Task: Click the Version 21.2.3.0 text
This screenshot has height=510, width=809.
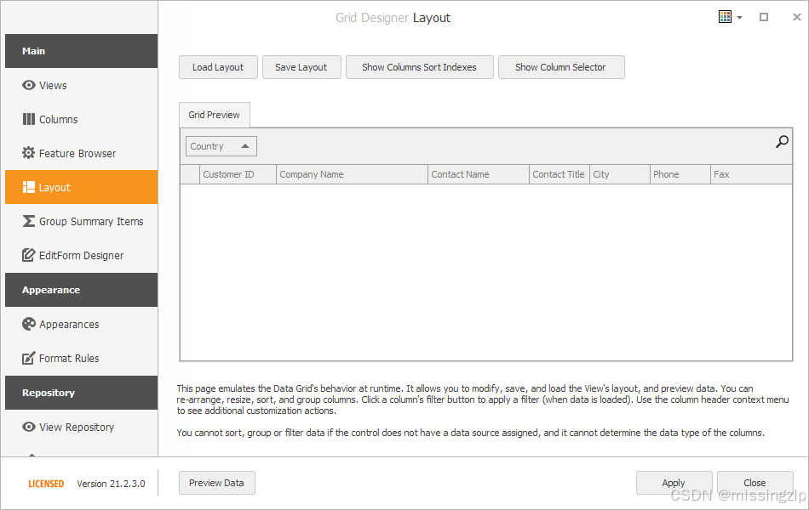Action: pyautogui.click(x=111, y=484)
